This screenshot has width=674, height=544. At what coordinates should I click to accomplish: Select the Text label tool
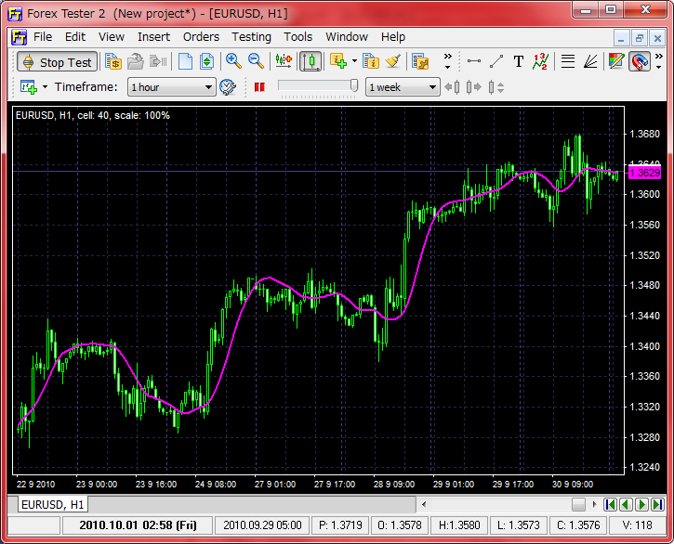(519, 61)
